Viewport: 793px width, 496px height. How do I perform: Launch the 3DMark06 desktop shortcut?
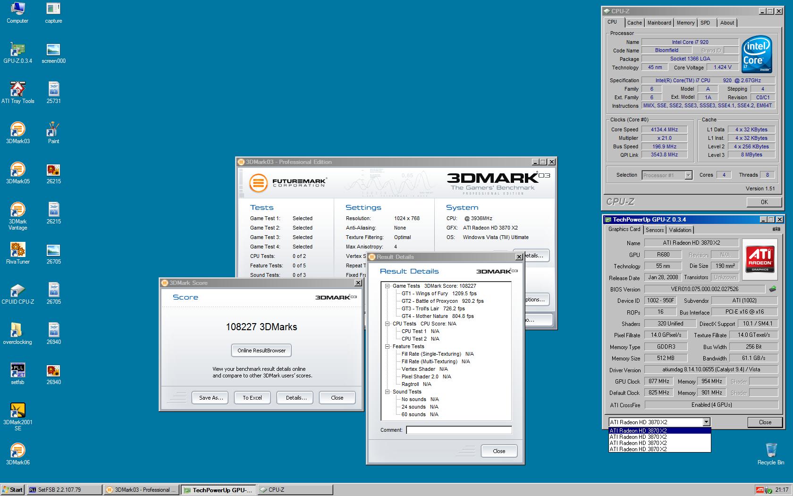17,454
